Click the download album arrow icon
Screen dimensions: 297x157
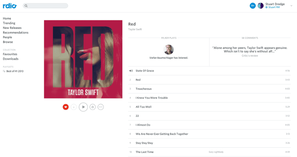pyautogui.click(x=74, y=107)
